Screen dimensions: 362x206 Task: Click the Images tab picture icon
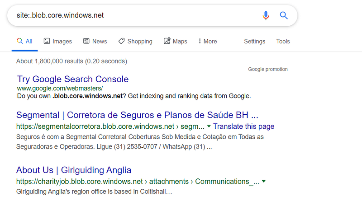click(47, 41)
